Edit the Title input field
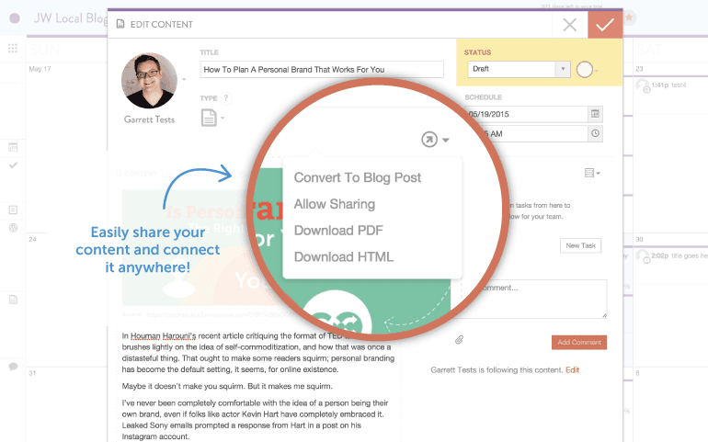708x442 pixels. [322, 70]
